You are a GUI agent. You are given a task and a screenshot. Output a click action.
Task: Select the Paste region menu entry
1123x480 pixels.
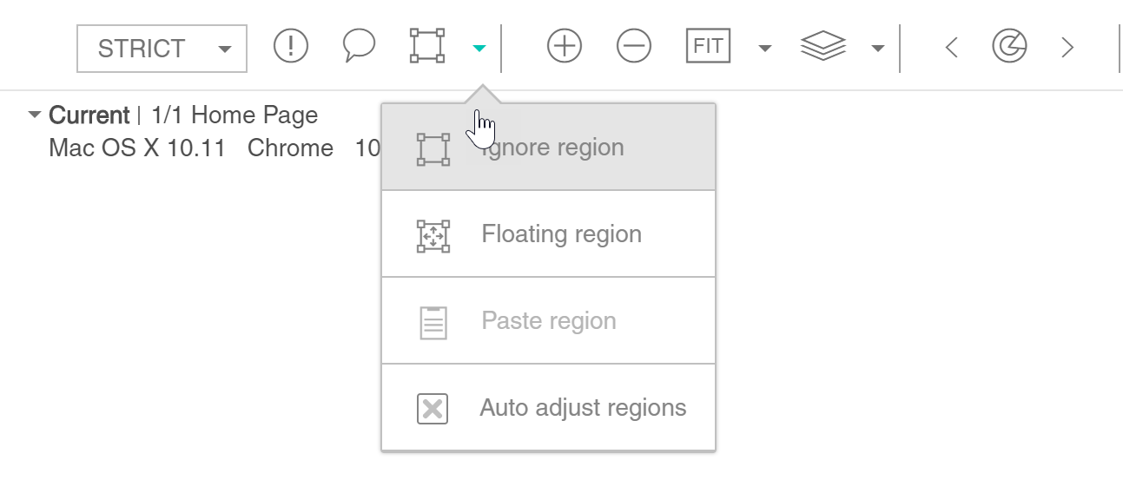[x=548, y=321]
